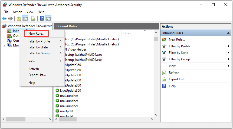The width and height of the screenshot is (233, 129).
Task: Toggle Show/Hide Console Tree toolbar icon
Action: pos(25,19)
